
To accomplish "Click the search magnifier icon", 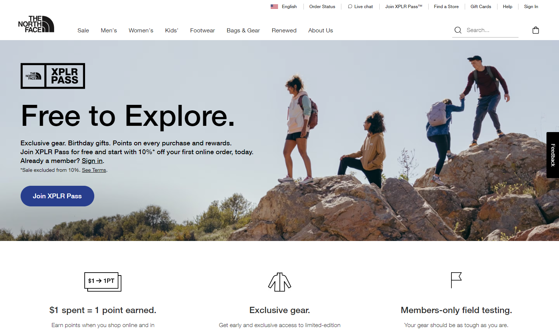I will (x=458, y=30).
